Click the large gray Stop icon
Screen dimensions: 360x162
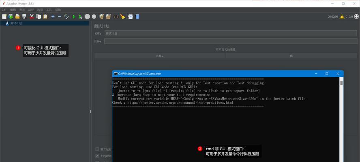click(x=87, y=17)
